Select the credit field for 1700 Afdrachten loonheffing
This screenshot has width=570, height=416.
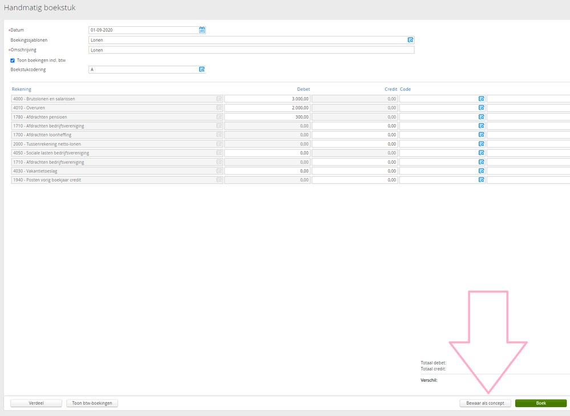point(355,135)
